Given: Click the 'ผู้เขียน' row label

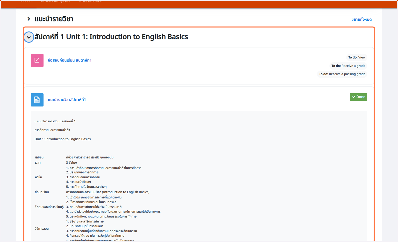Looking at the screenshot, I should (x=39, y=157).
